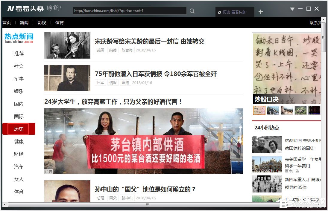Click the horizontal scrollbar left arrow

coord(4,205)
